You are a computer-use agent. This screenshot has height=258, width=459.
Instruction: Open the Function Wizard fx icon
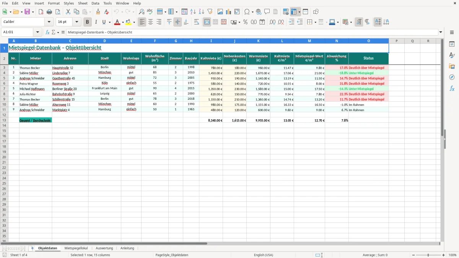pos(47,32)
